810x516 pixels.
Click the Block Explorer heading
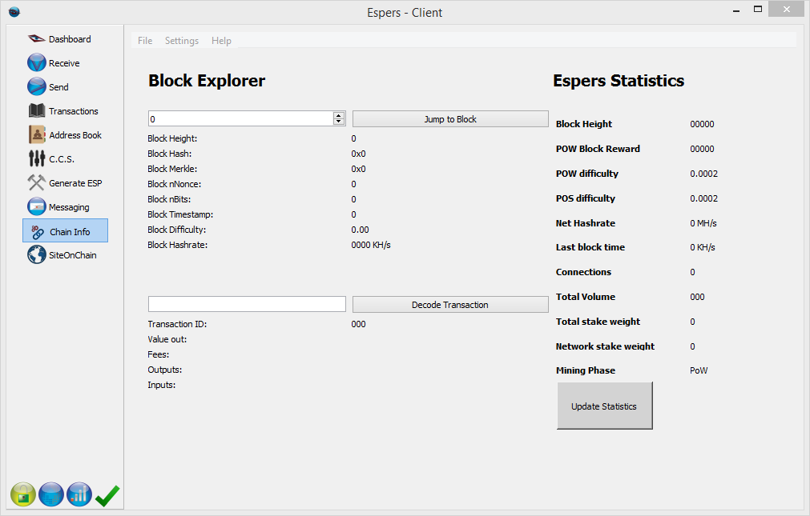tap(207, 81)
